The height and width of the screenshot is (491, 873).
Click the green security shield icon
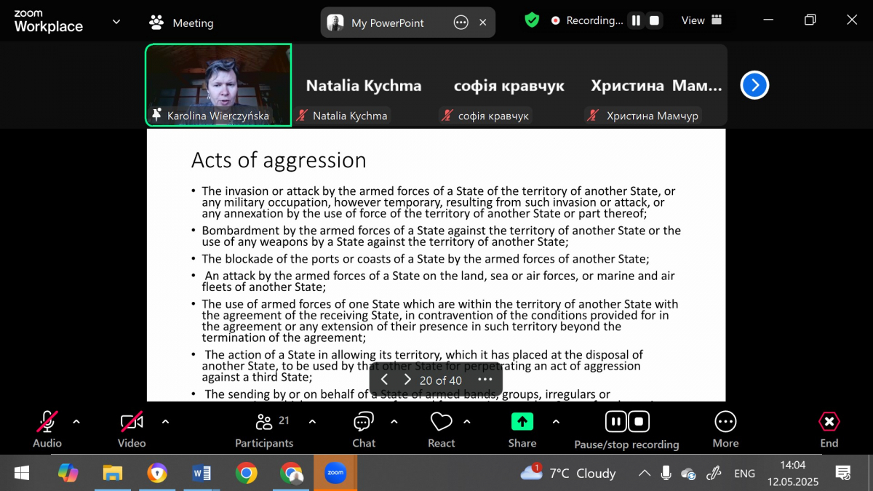(532, 20)
